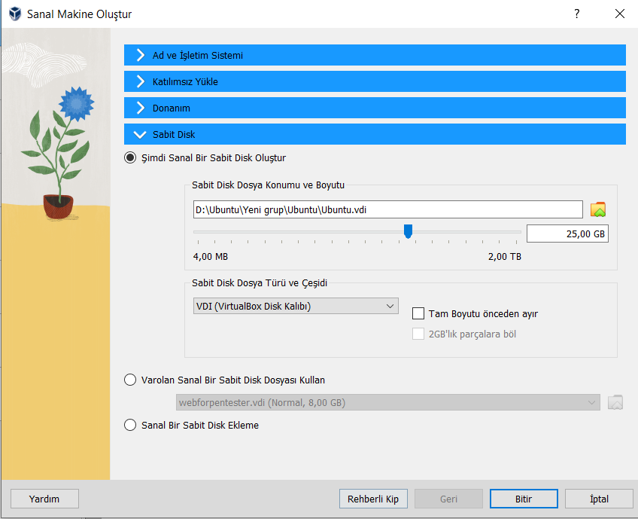Select Şimdi Sanal Bir Sabit Disk Oluştur
The height and width of the screenshot is (519, 638).
click(130, 157)
